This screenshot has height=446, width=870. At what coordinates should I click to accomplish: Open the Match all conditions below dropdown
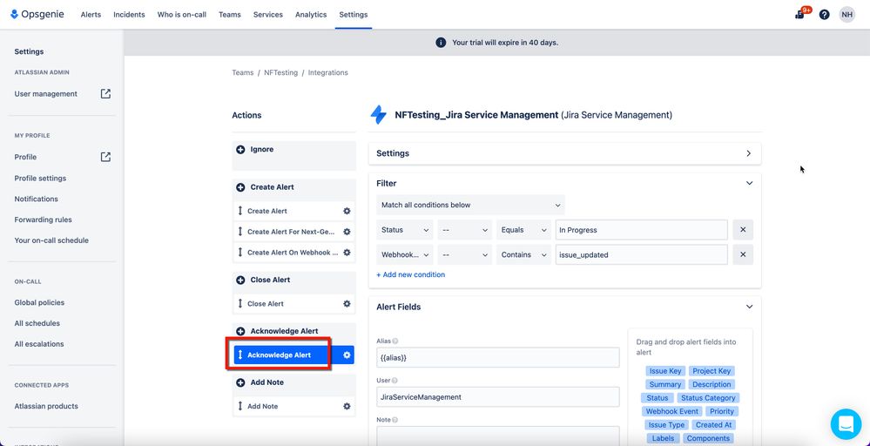click(x=470, y=205)
